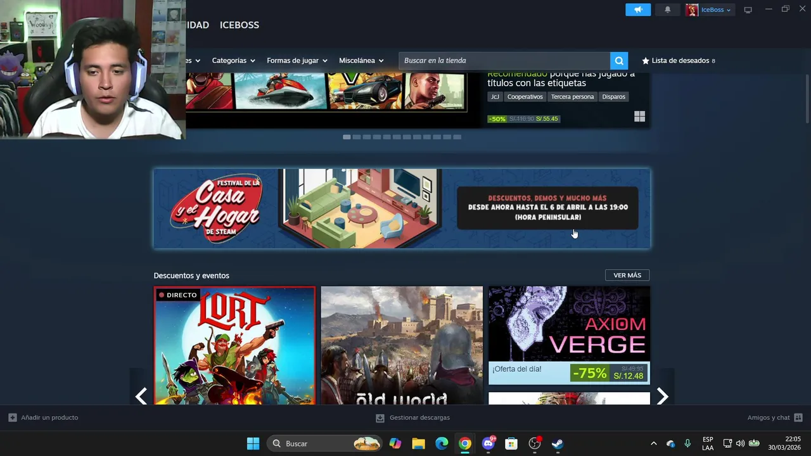The image size is (811, 456).
Task: Open the LORT game card
Action: pos(234,346)
